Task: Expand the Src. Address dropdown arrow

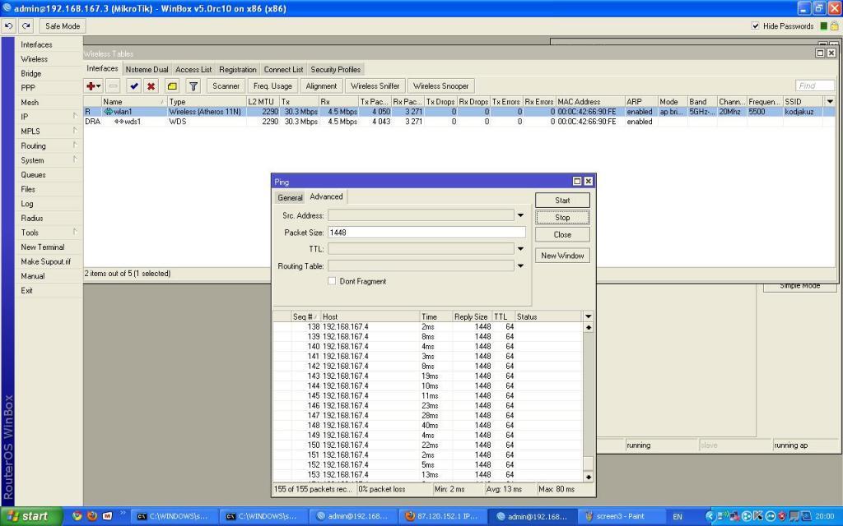Action: 520,215
